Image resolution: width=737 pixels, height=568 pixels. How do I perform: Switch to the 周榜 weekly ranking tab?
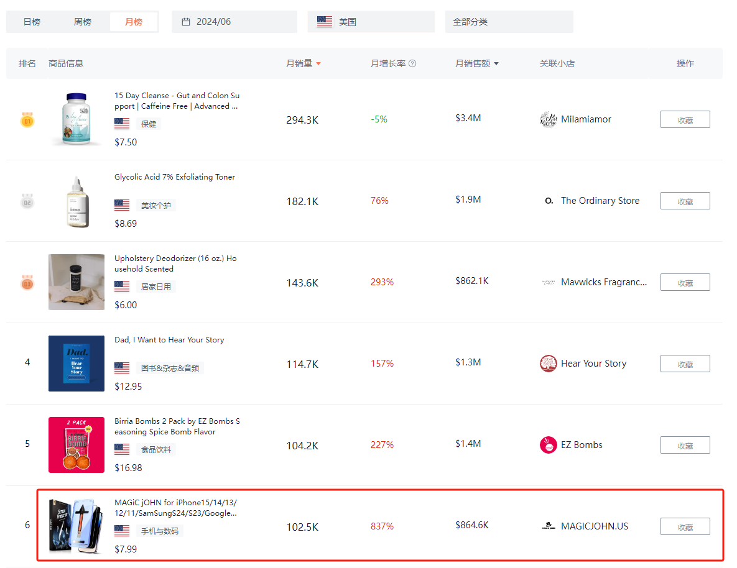83,22
